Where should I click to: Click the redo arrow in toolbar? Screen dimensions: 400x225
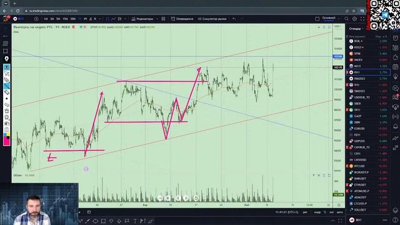coord(242,19)
